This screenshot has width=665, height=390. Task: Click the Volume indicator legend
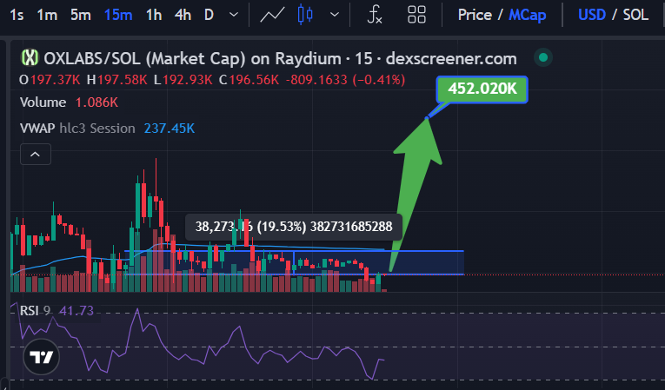tap(43, 102)
